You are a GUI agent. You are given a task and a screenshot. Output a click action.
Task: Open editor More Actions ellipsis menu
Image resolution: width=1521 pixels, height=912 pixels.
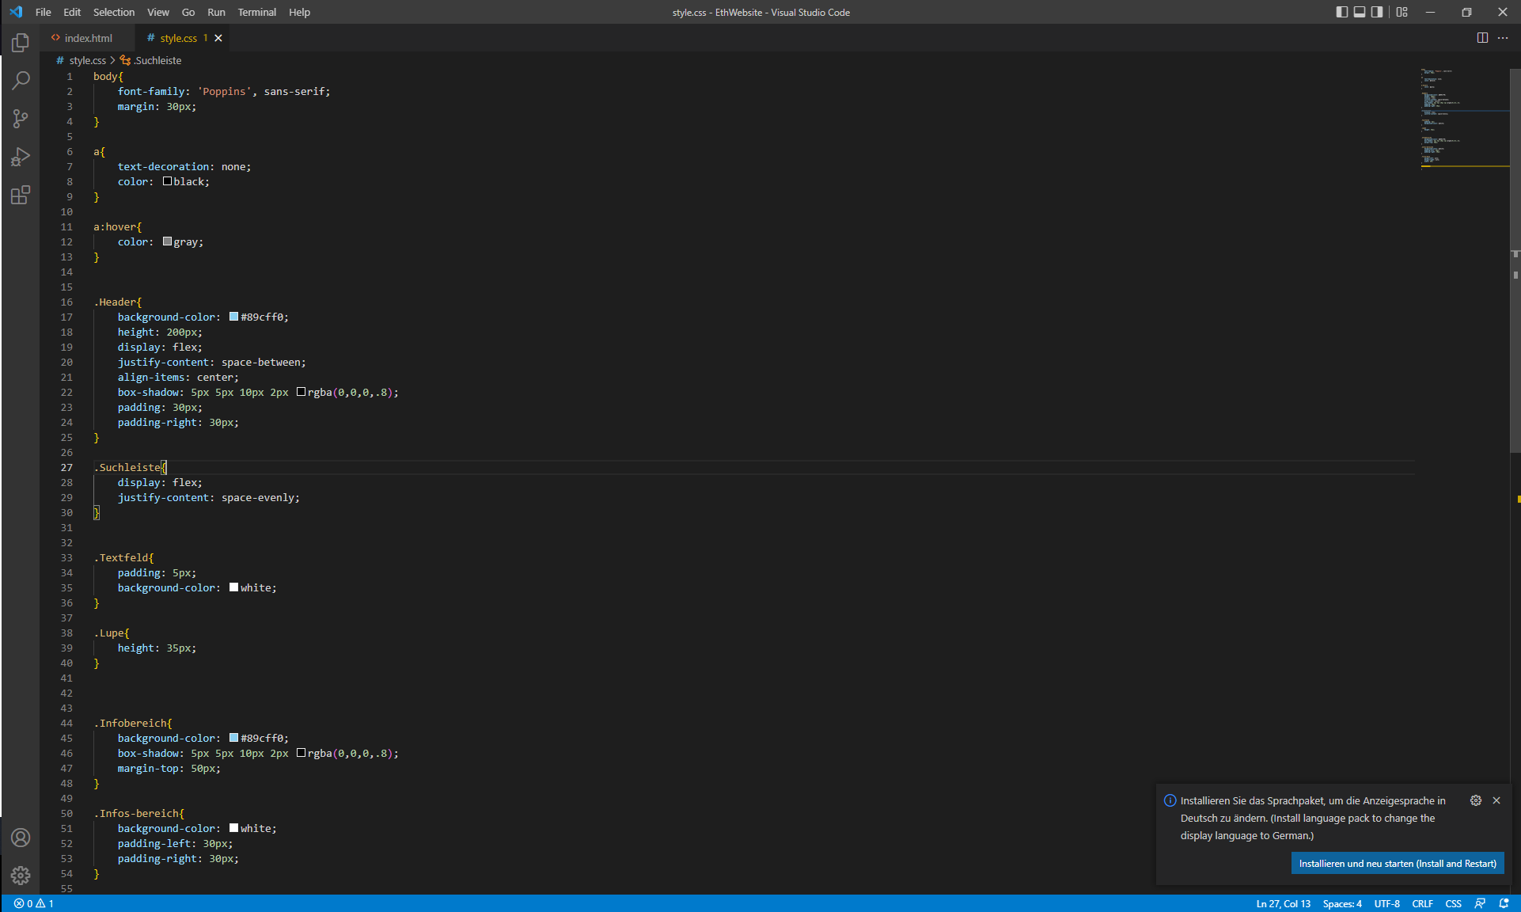[x=1503, y=38]
